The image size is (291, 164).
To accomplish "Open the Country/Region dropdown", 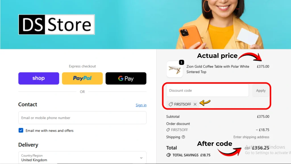I will click(82, 158).
